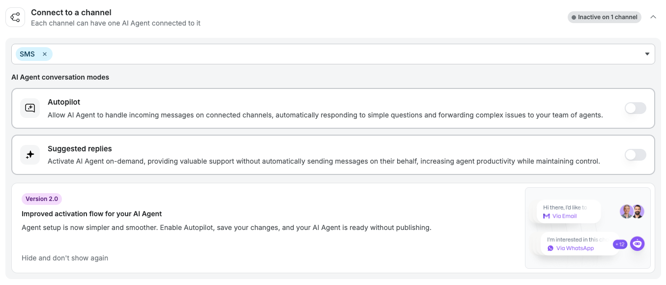Turn on Suggested replies toggle
Image resolution: width=666 pixels, height=285 pixels.
[x=635, y=155]
